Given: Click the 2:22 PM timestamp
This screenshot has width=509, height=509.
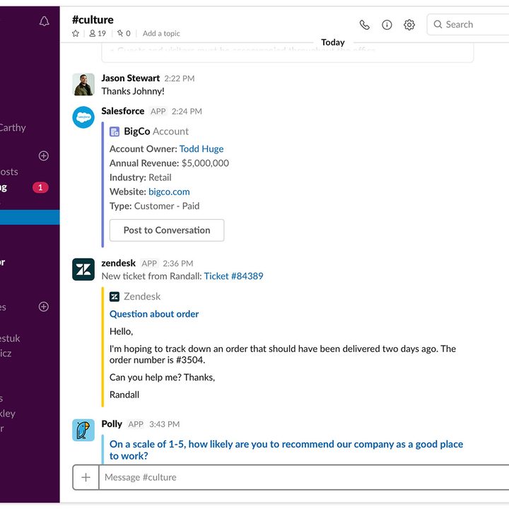Looking at the screenshot, I should [179, 78].
